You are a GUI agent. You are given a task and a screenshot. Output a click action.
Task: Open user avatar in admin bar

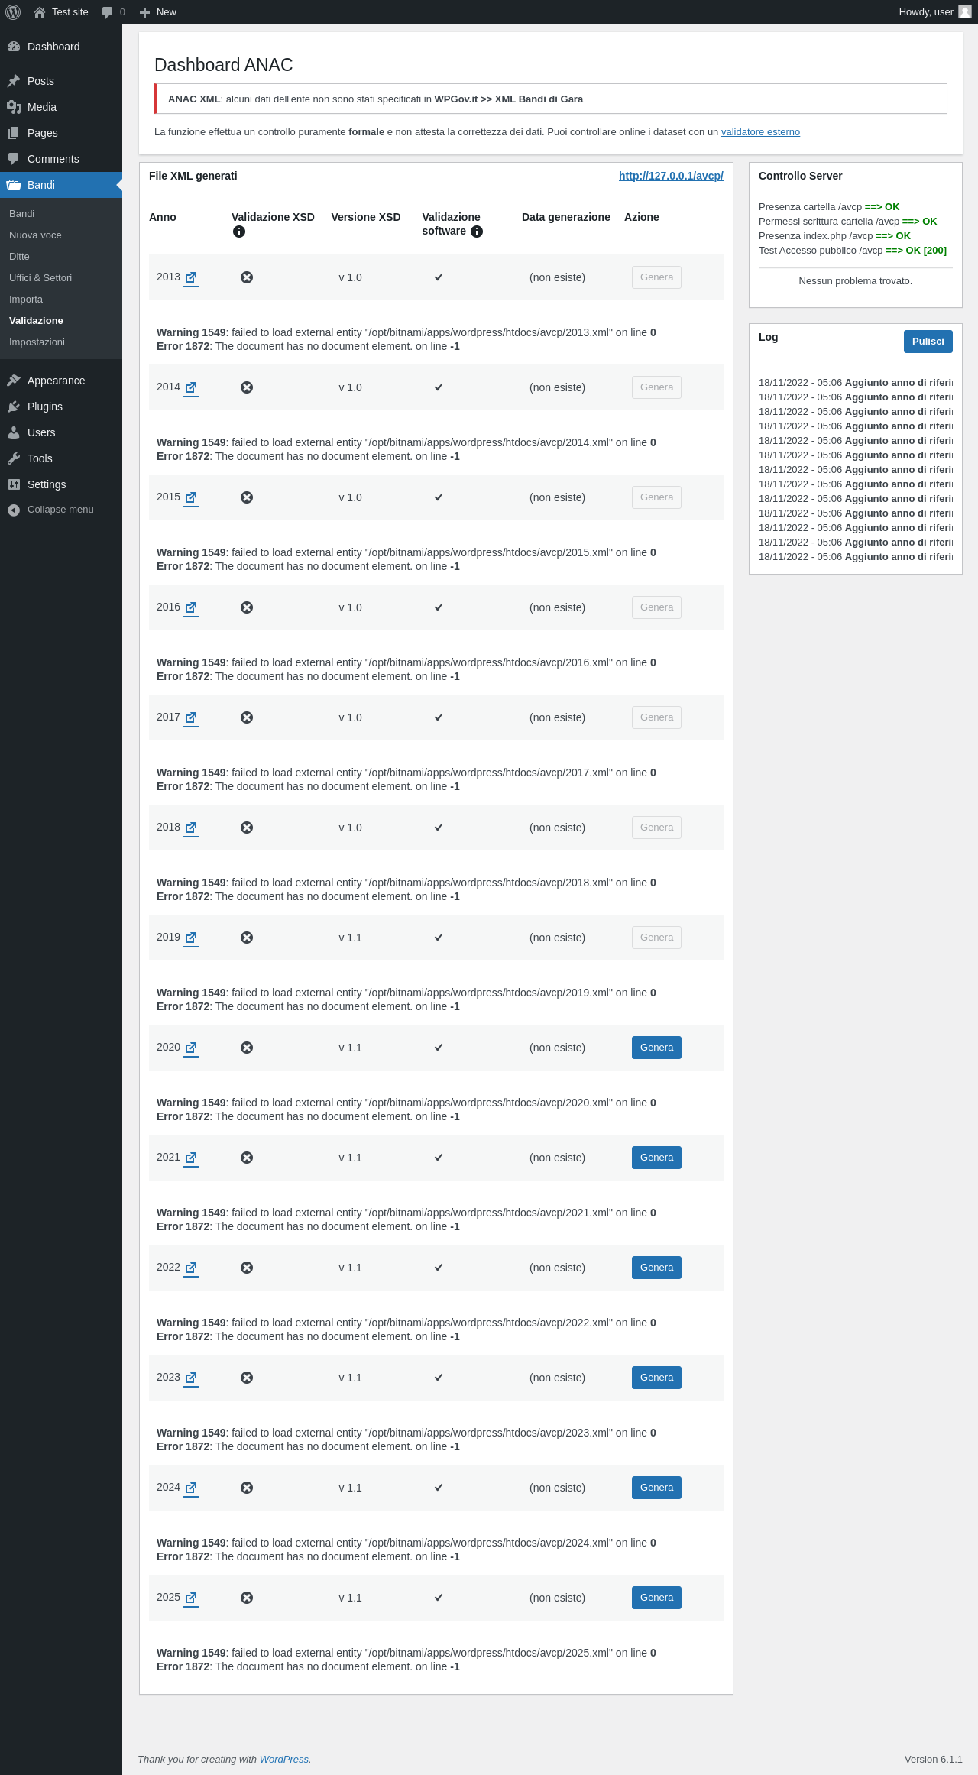[965, 12]
